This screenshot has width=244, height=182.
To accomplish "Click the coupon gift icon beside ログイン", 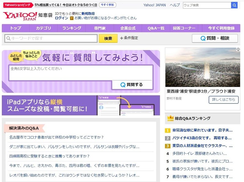I will (x=72, y=18).
